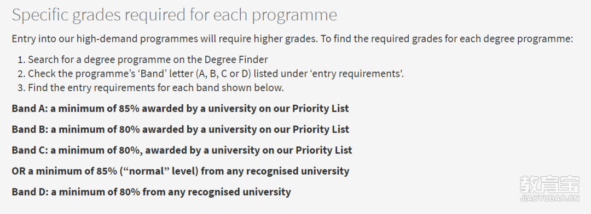The image size is (591, 214).
Task: Click the jiaoyubao.cn watermark logo
Action: coord(549,188)
